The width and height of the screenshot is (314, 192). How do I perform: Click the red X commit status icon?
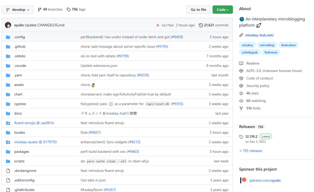pos(158,25)
